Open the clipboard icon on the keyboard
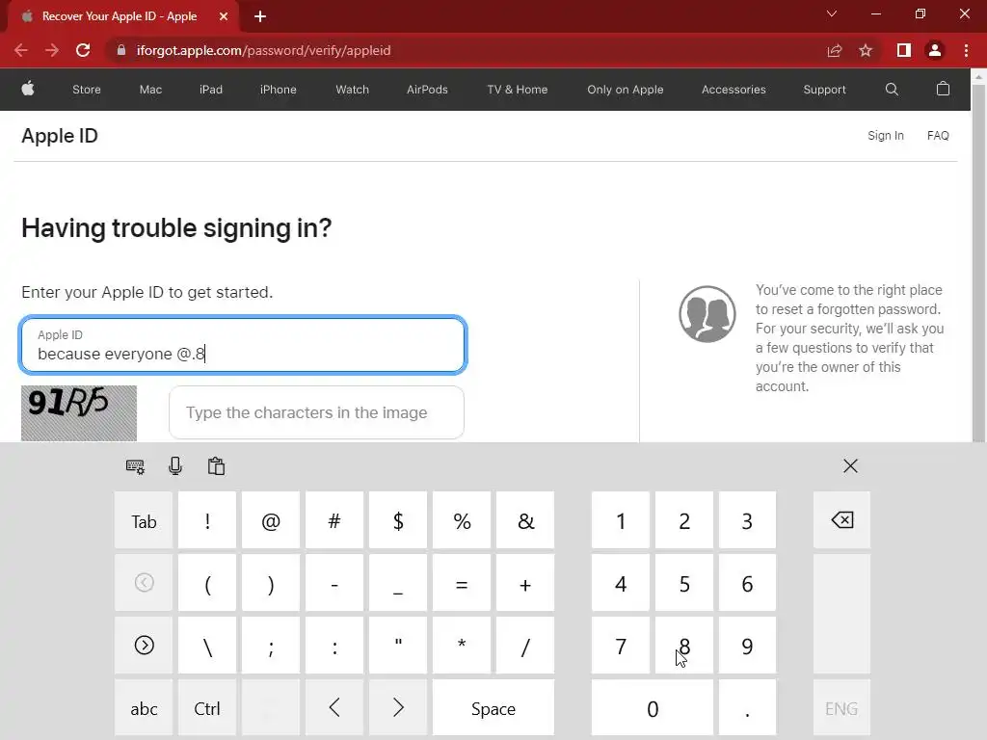The image size is (987, 740). (216, 466)
